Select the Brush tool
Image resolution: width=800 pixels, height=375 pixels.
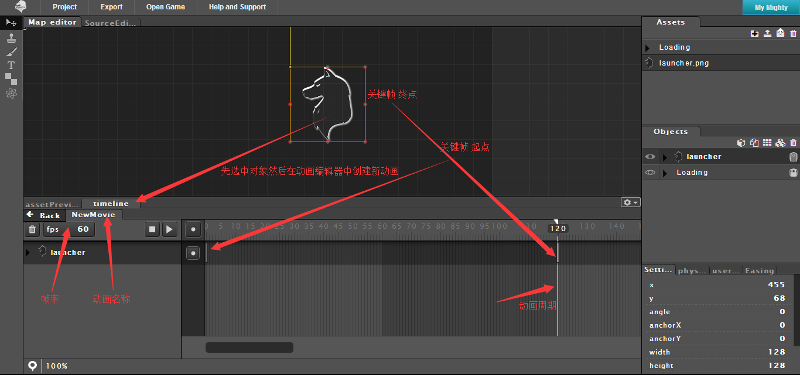11,51
